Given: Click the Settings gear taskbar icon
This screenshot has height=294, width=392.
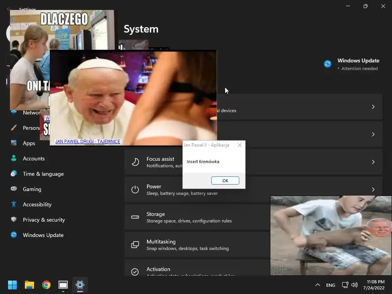Looking at the screenshot, I should coord(80,285).
